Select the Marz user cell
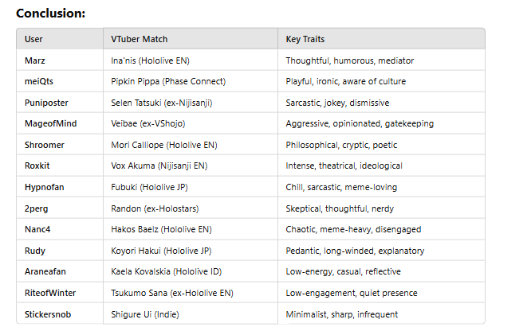This screenshot has width=531, height=331. pyautogui.click(x=35, y=60)
